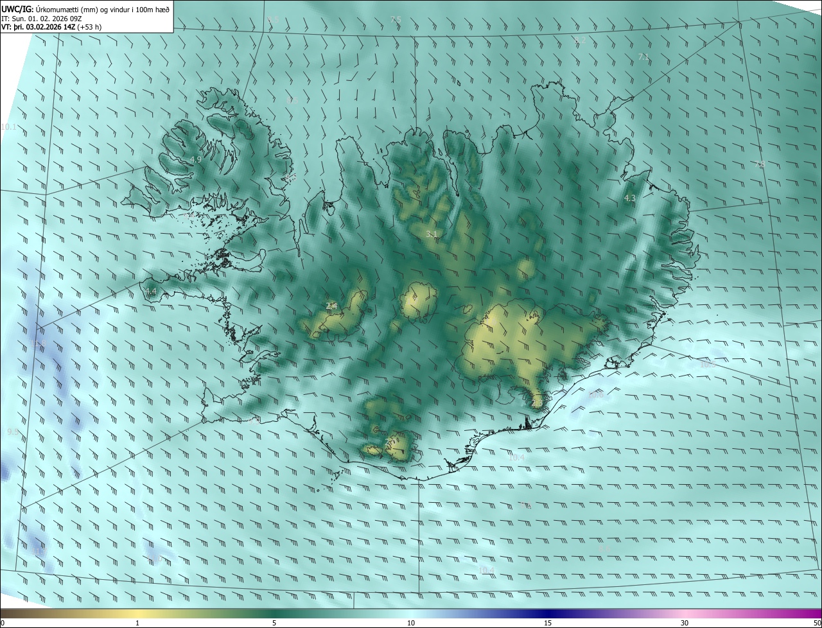
Task: Click the colorbar tick label '50'
Action: click(x=817, y=623)
